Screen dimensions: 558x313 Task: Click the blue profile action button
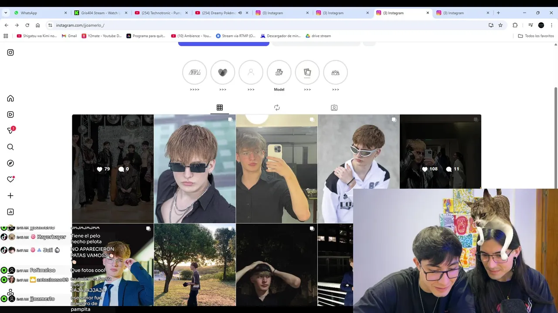click(x=224, y=43)
